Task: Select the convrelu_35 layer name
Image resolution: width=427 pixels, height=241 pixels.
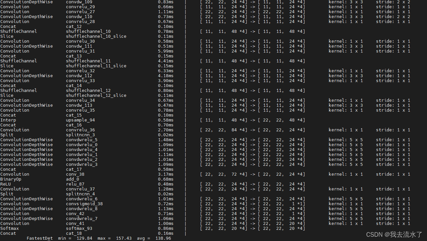Action: click(x=80, y=110)
